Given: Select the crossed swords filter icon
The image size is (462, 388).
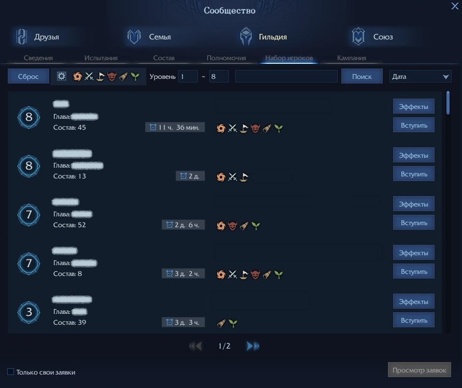Looking at the screenshot, I should pyautogui.click(x=89, y=76).
